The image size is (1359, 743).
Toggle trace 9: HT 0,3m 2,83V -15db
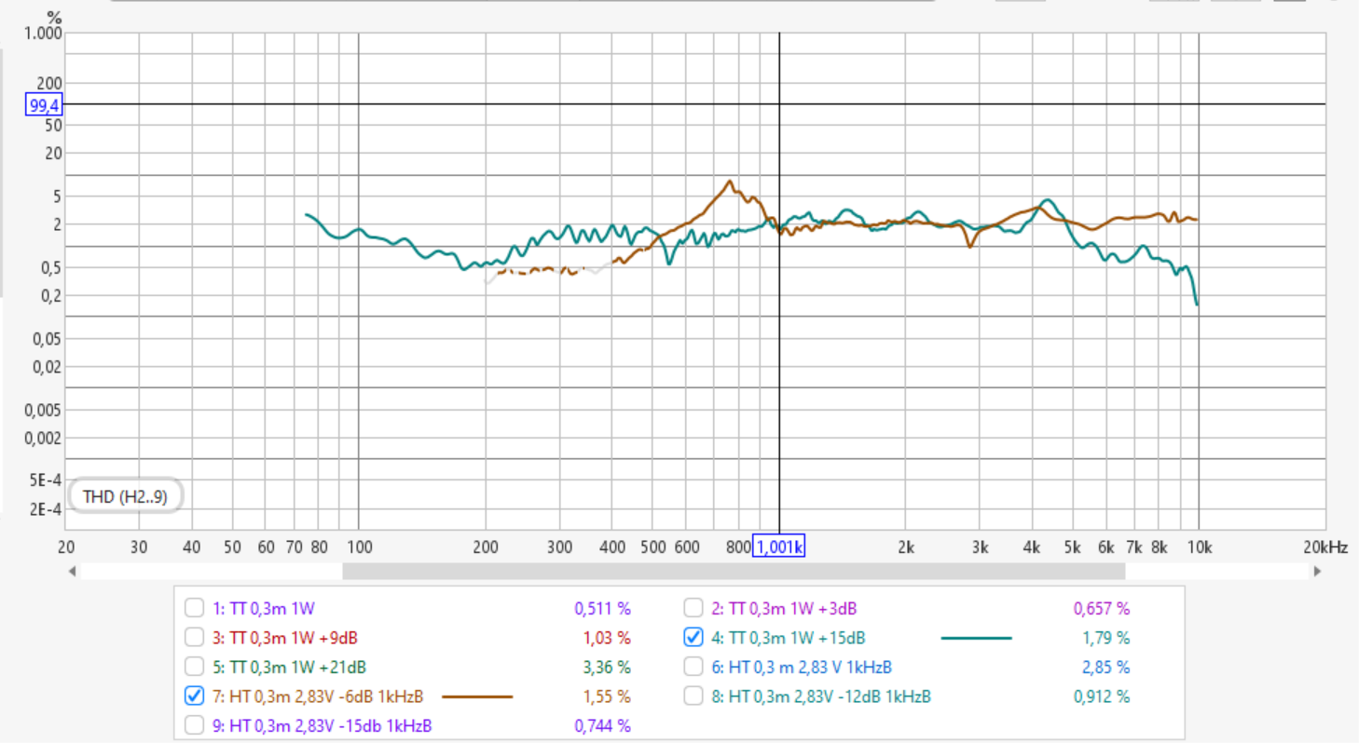point(194,725)
